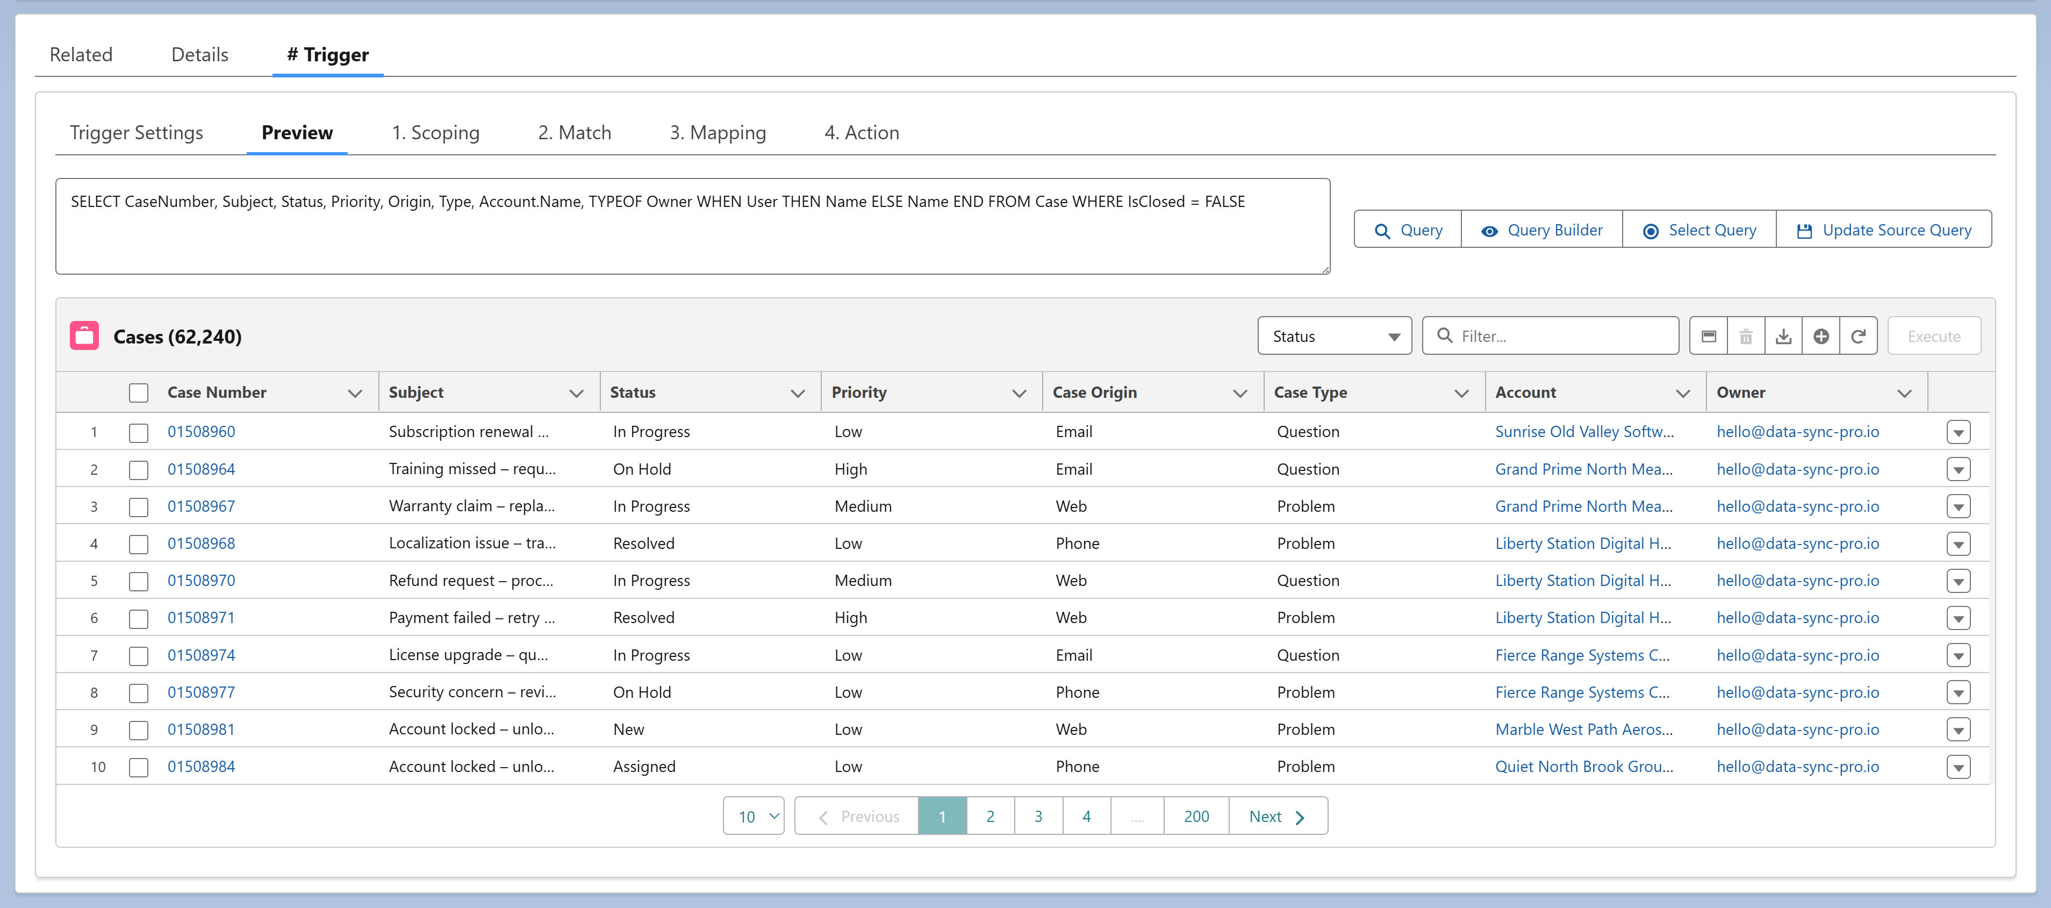
Task: Go to the Next page
Action: click(x=1278, y=816)
